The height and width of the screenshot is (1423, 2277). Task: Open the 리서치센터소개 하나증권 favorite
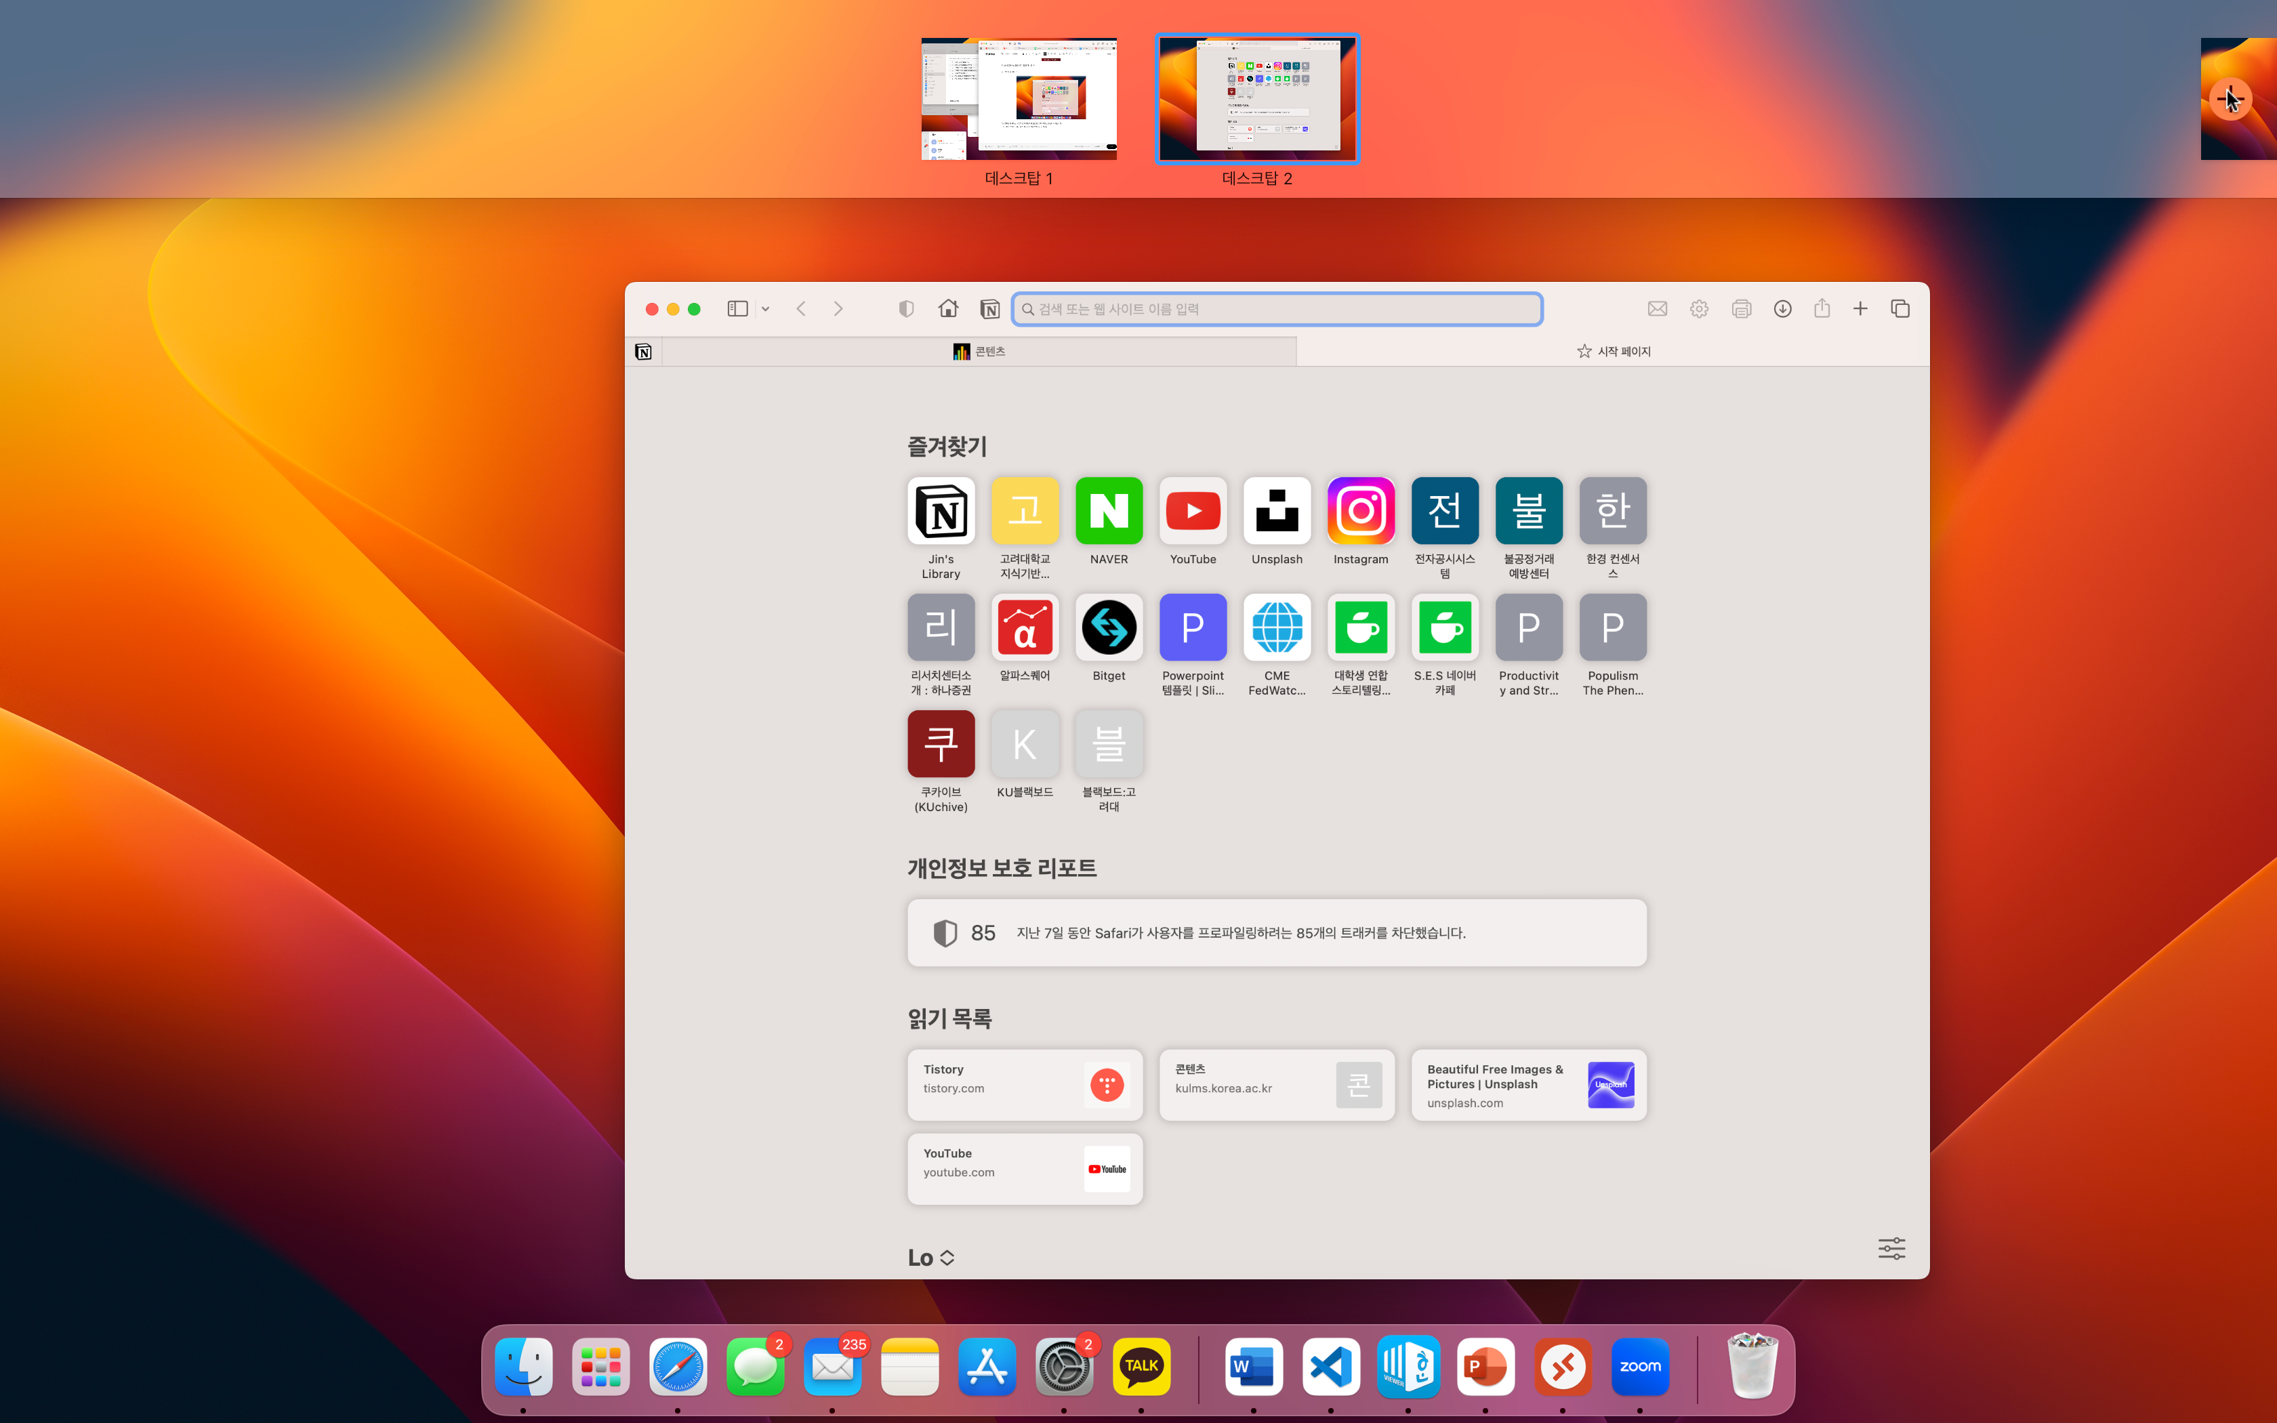tap(941, 644)
